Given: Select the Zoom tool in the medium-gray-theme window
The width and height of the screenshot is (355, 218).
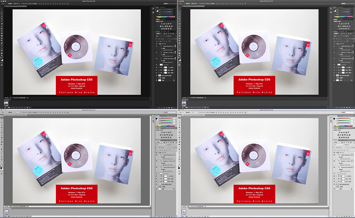Looking at the screenshot, I should click(x=2, y=164).
